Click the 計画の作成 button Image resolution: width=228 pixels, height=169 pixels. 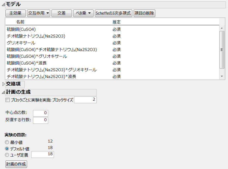coord(16,164)
